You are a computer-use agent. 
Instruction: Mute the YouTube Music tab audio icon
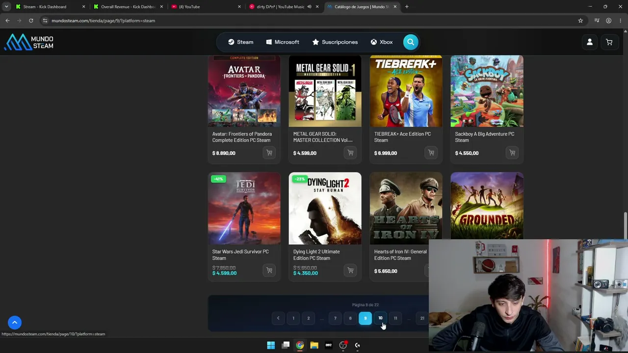click(309, 7)
